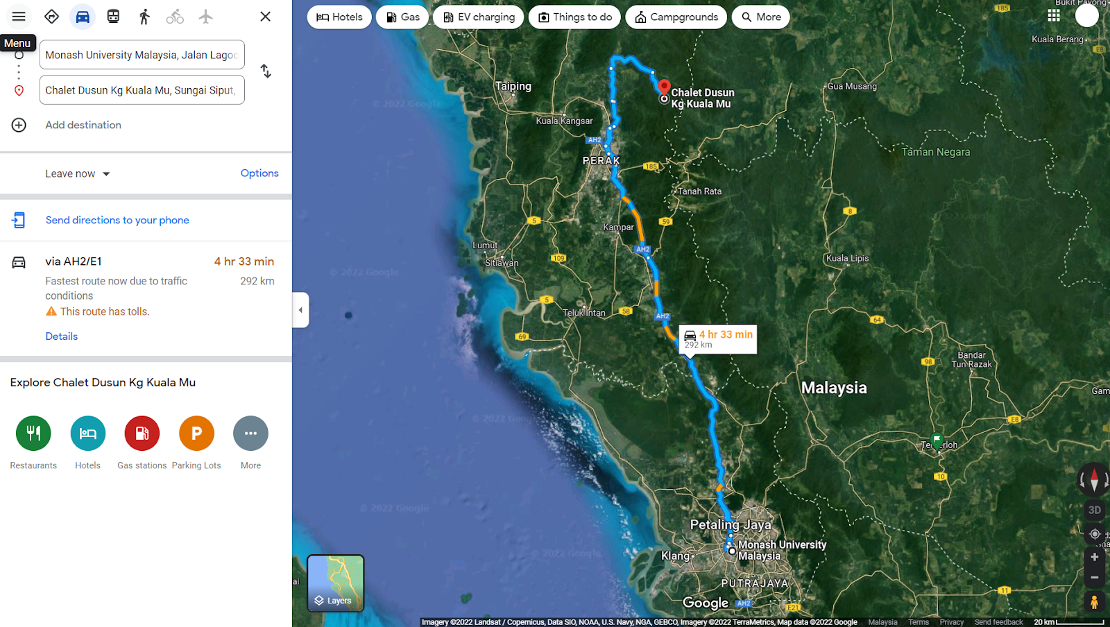The width and height of the screenshot is (1110, 627).
Task: Toggle the 20 km map scale
Action: [1069, 622]
